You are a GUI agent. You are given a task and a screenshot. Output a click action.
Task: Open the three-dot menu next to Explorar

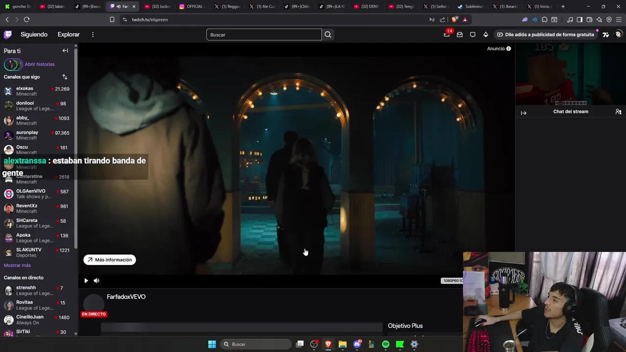pos(92,34)
